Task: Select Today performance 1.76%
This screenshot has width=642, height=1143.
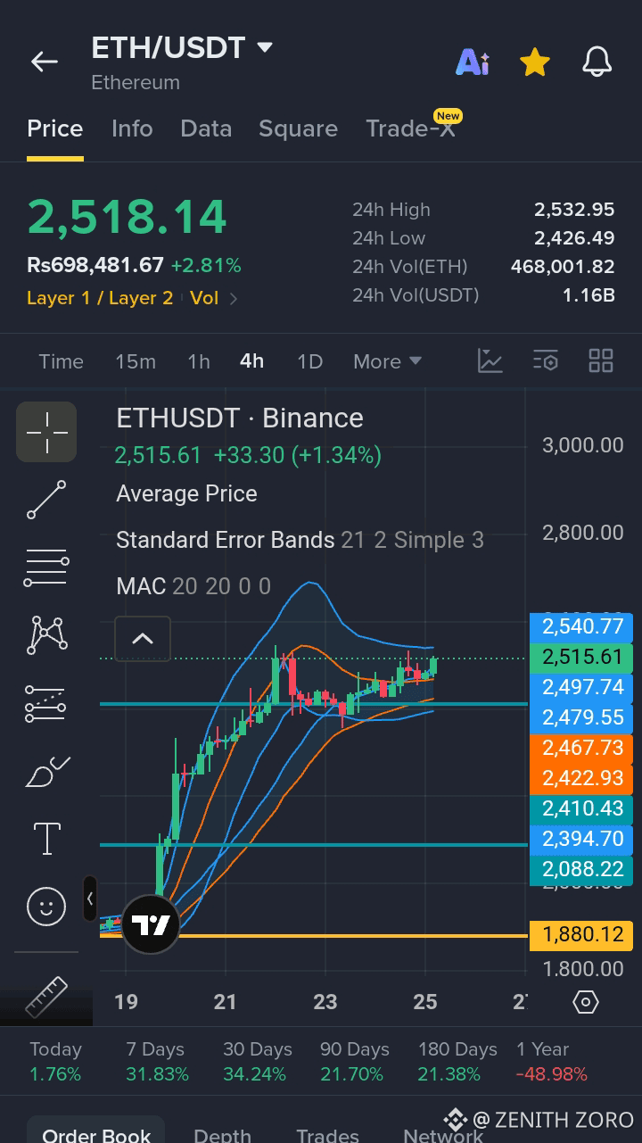Action: tap(55, 1062)
